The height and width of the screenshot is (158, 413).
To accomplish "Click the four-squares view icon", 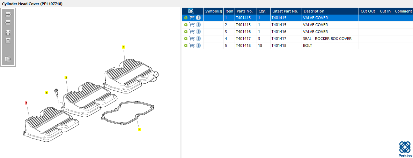I will click(x=8, y=33).
